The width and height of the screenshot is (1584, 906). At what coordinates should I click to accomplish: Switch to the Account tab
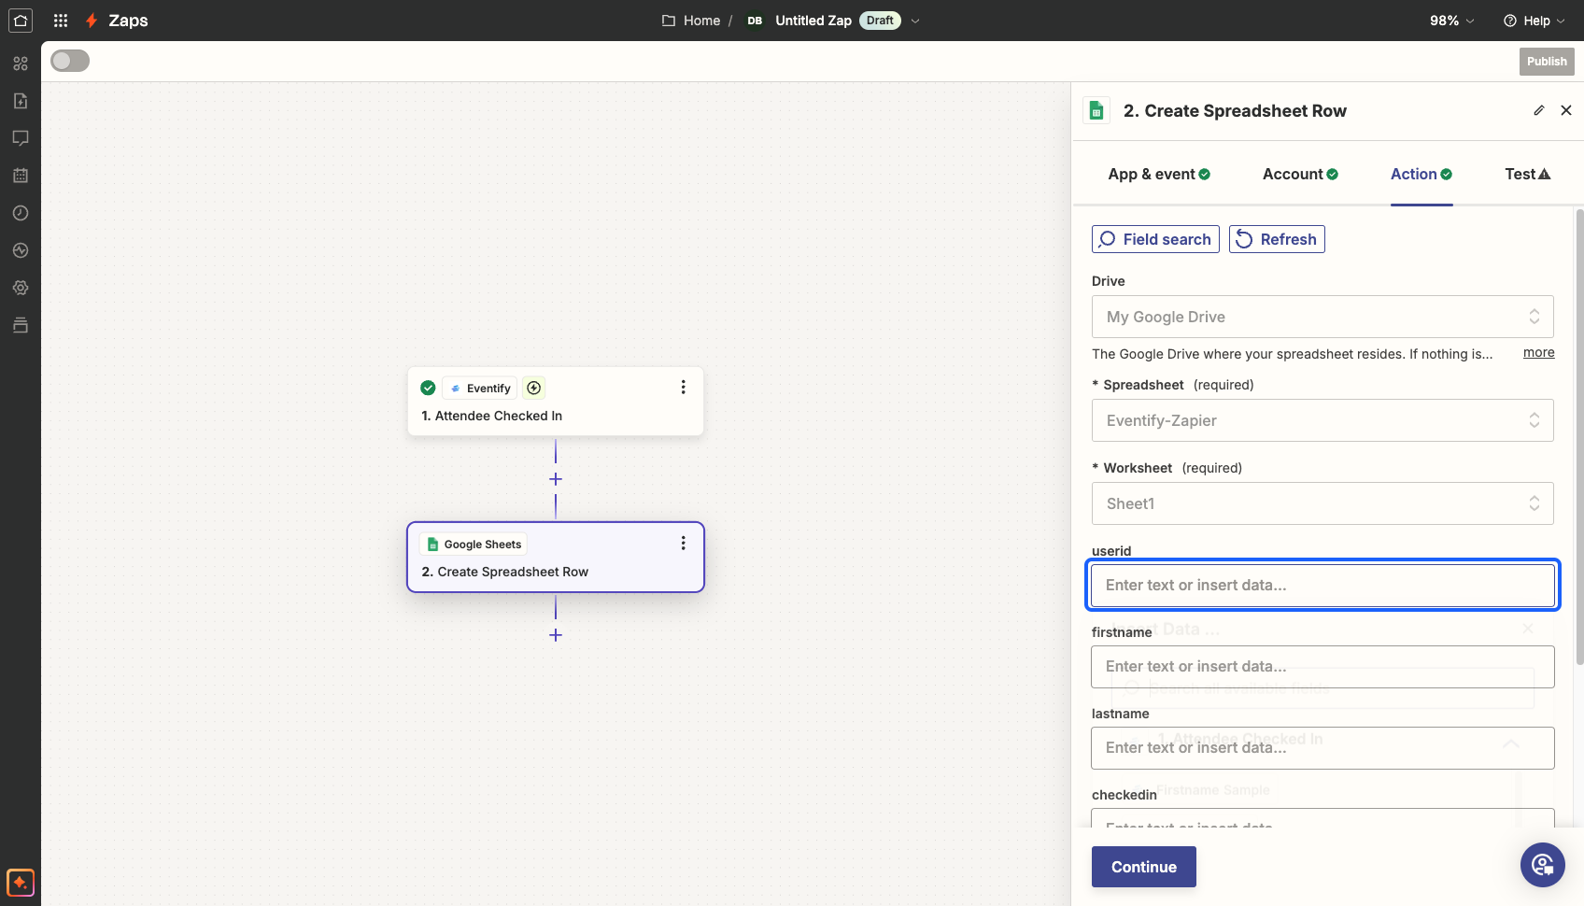pos(1300,174)
